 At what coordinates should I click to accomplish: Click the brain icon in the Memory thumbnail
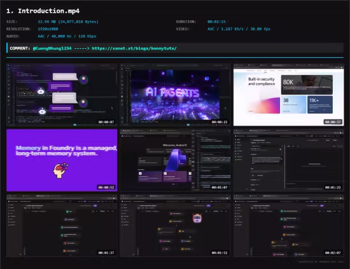pyautogui.click(x=60, y=171)
